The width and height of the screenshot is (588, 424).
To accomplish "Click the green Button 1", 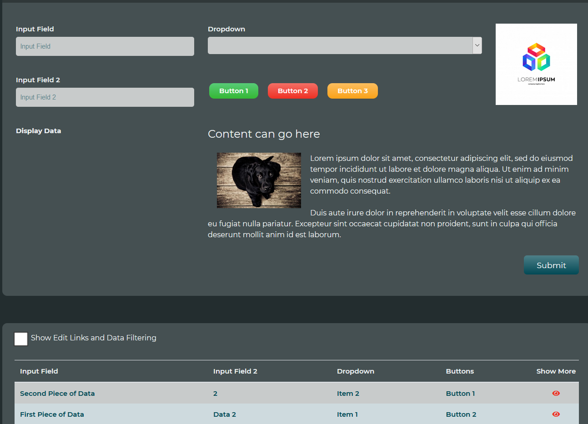I will (234, 91).
